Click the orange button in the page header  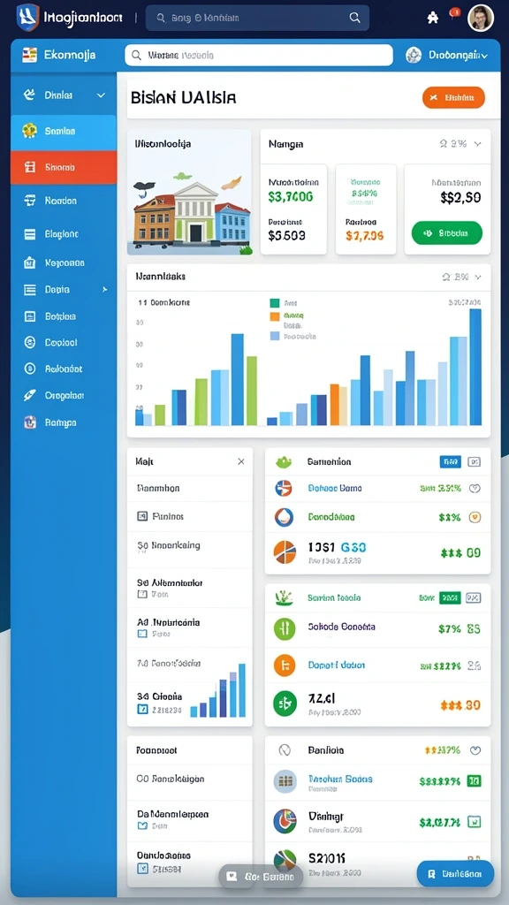pyautogui.click(x=453, y=97)
